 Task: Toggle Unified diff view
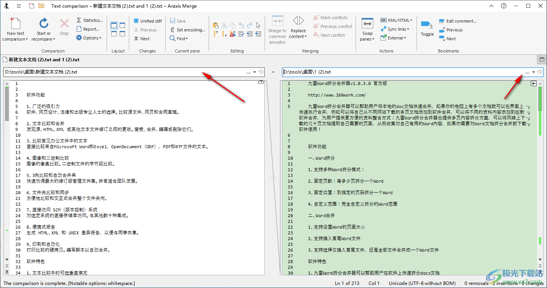148,21
